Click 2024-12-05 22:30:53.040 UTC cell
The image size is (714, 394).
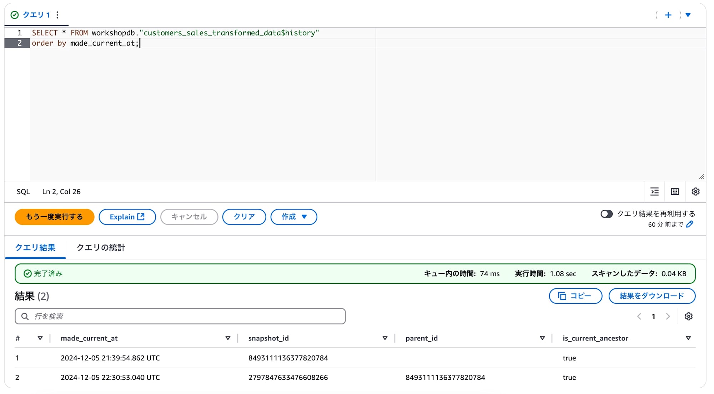(x=110, y=378)
